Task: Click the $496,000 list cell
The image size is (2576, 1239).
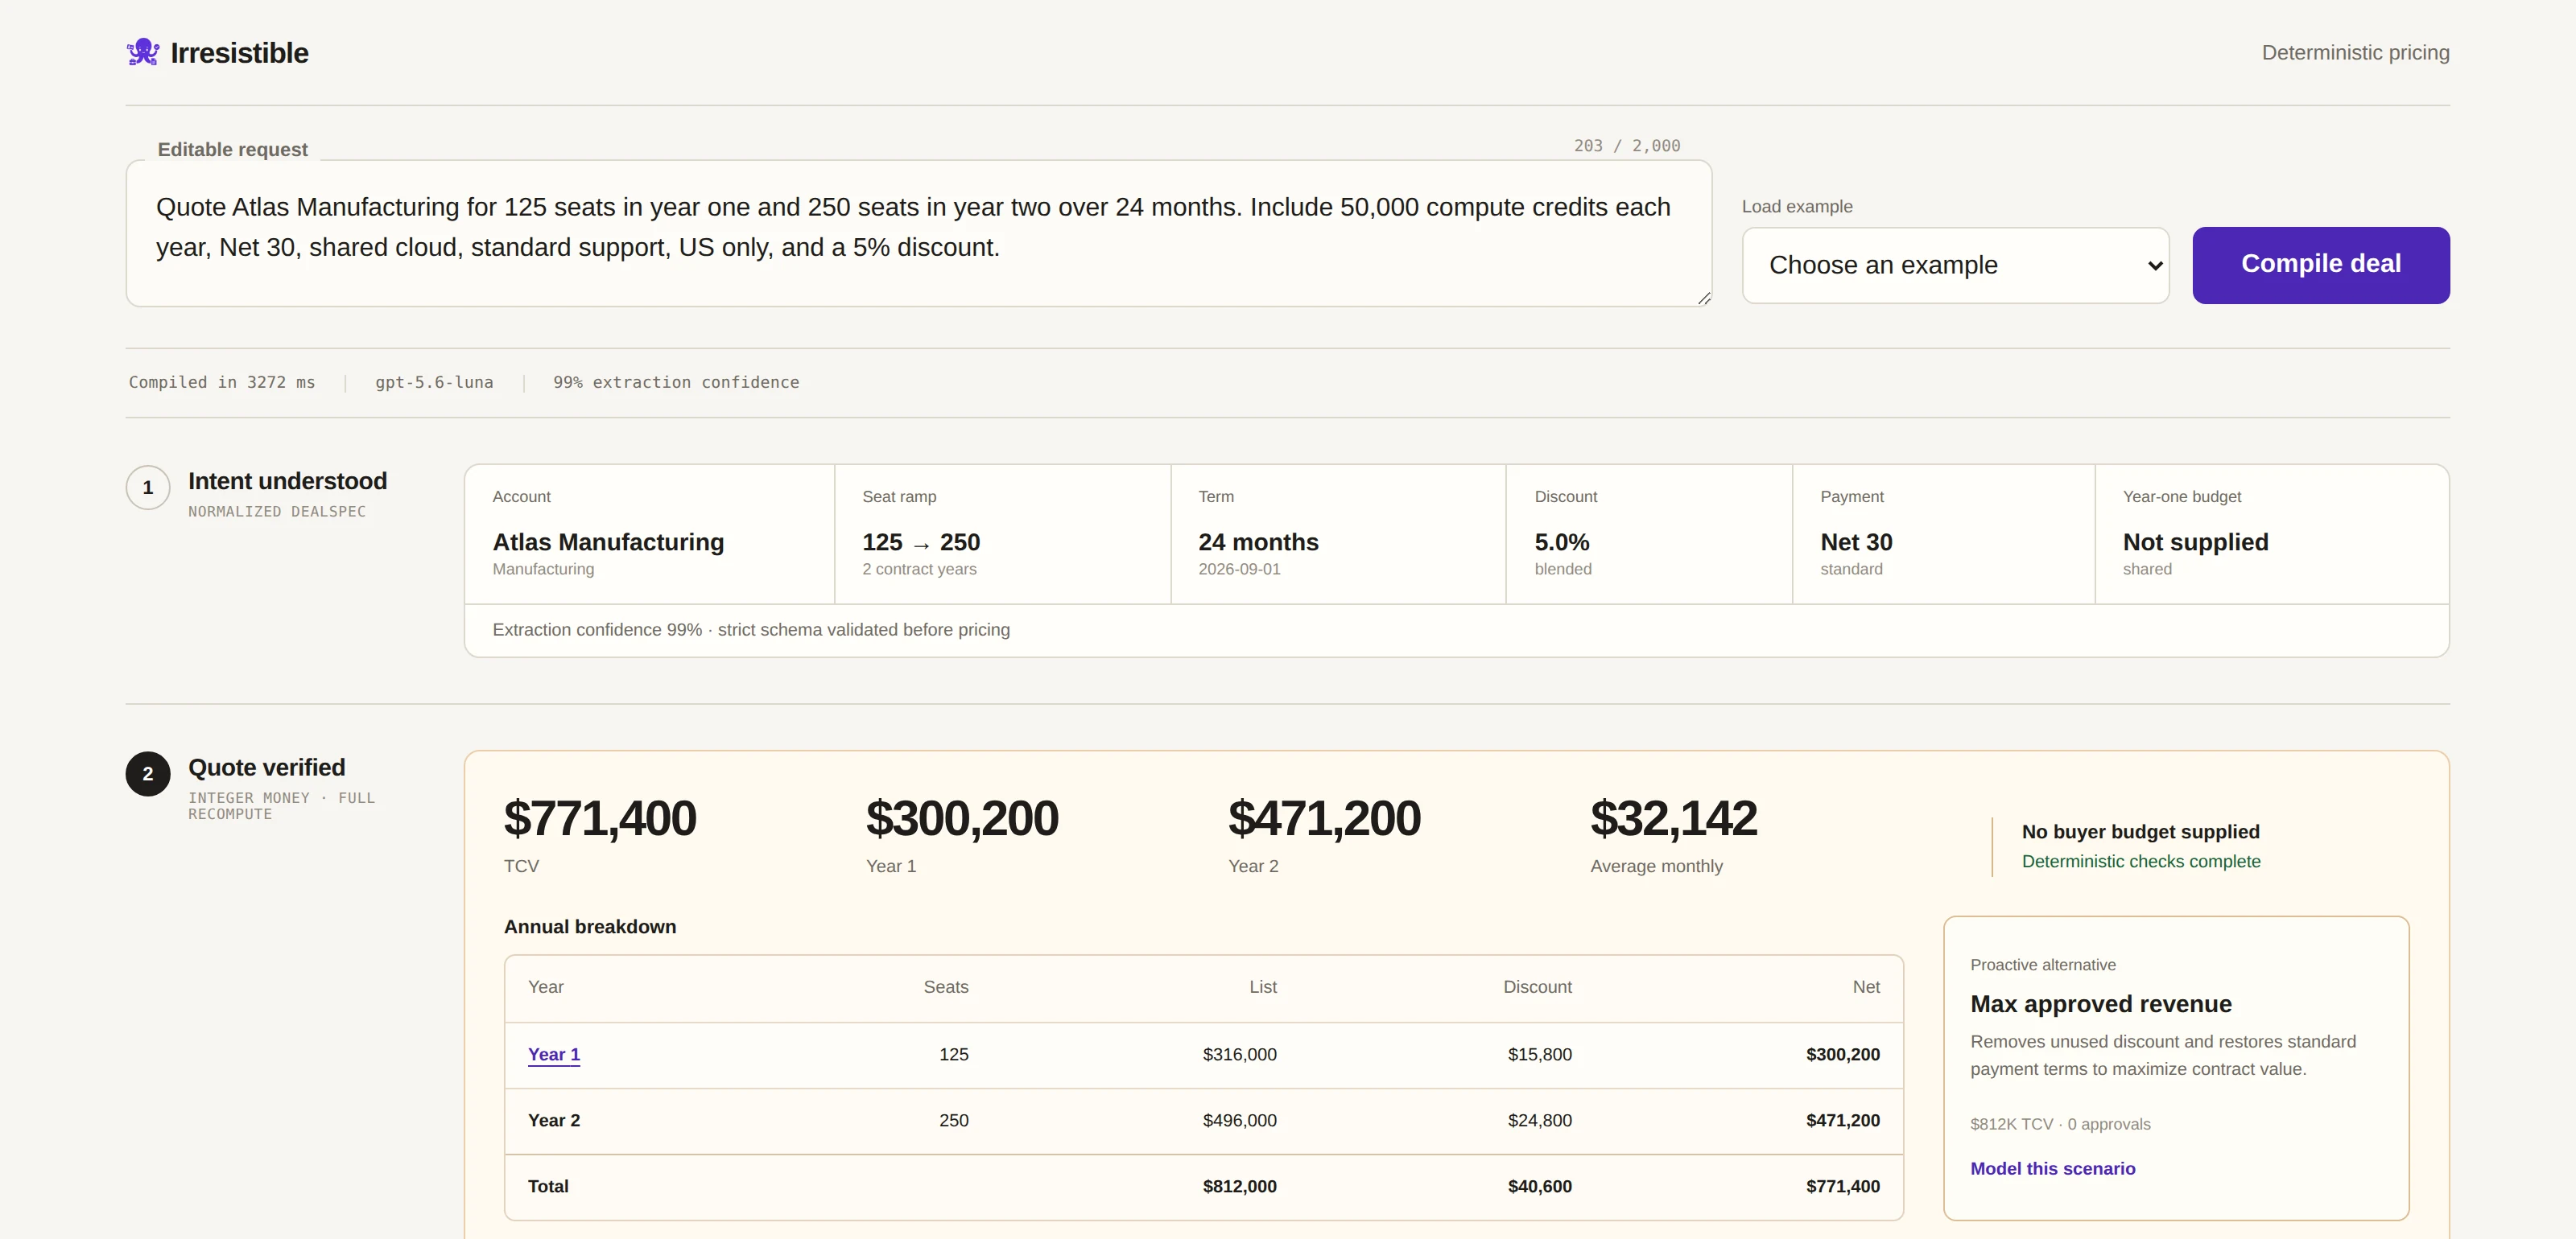Action: point(1239,1120)
